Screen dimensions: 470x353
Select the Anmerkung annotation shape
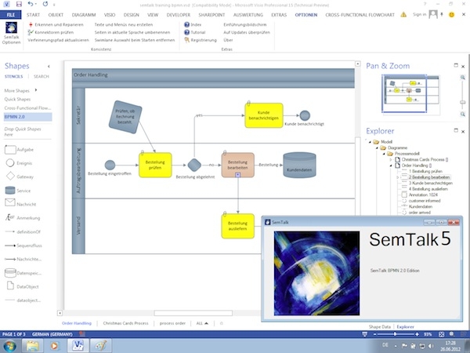23,217
